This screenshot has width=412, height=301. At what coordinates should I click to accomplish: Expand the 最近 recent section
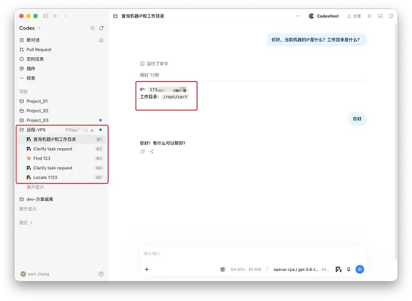pyautogui.click(x=26, y=223)
